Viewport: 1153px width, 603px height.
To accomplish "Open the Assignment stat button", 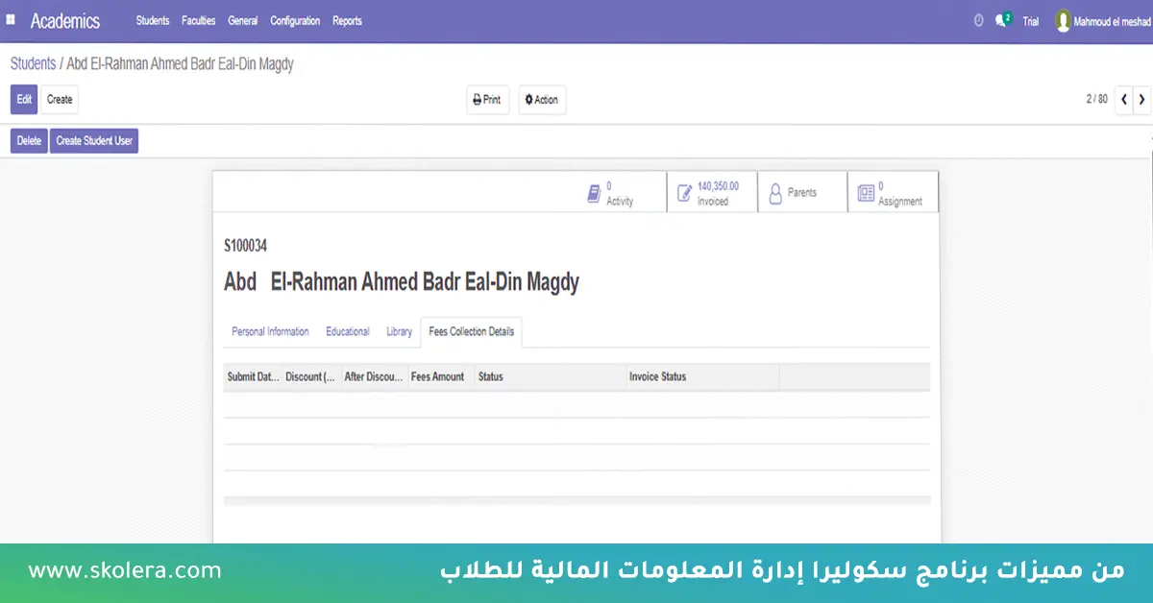I will coord(891,193).
